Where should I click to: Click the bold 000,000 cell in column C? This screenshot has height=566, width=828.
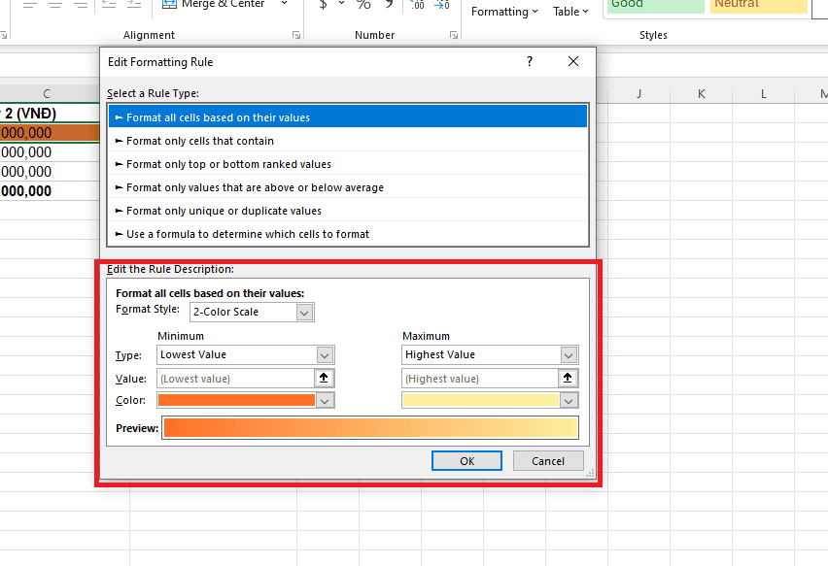point(50,191)
